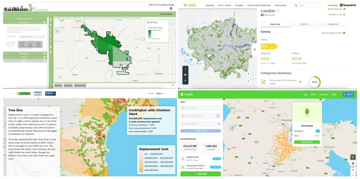Expand the bottom panel chevron in TreeKeeper
The height and width of the screenshot is (179, 360).
point(173,85)
